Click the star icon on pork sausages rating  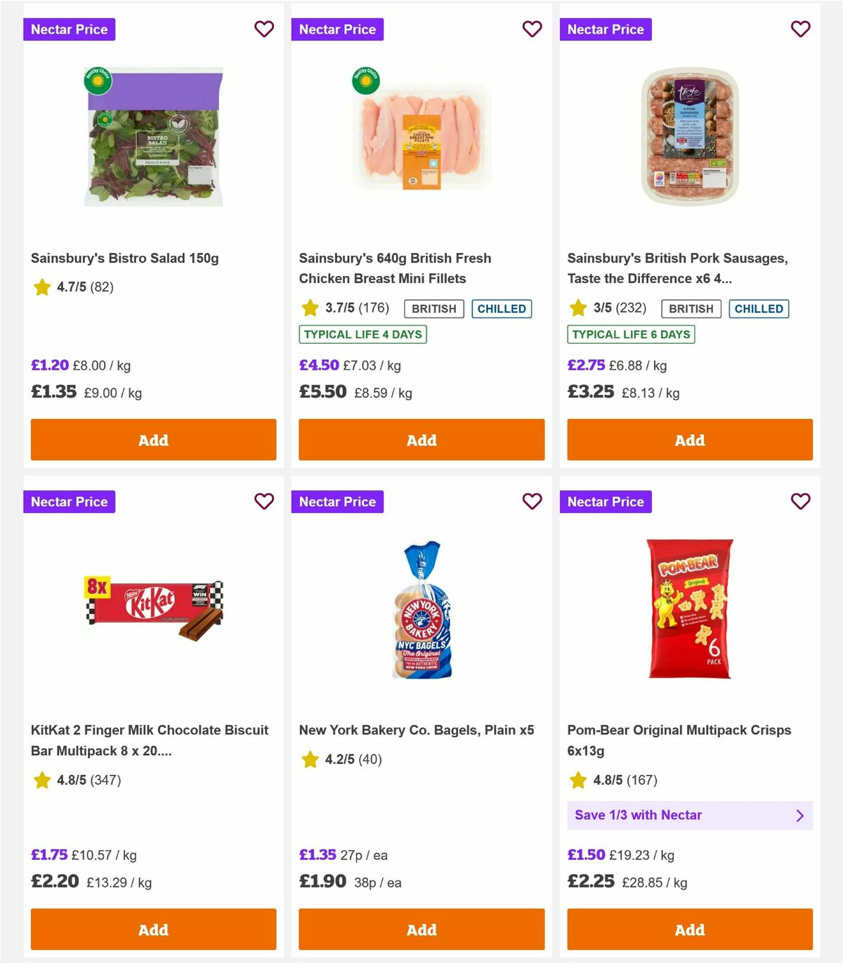(x=577, y=308)
